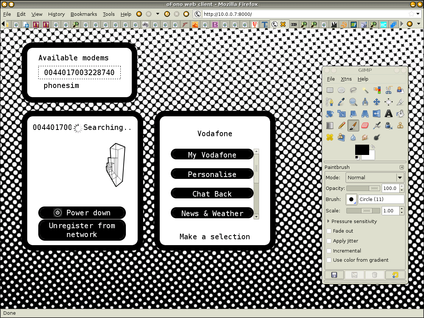The height and width of the screenshot is (318, 424).
Task: Select GIMP Eraser tool
Action: tap(365, 126)
